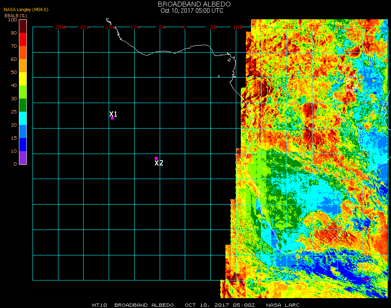Pick the orange 50-60 colorbar segment
The width and height of the screenshot is (391, 308).
23,66
